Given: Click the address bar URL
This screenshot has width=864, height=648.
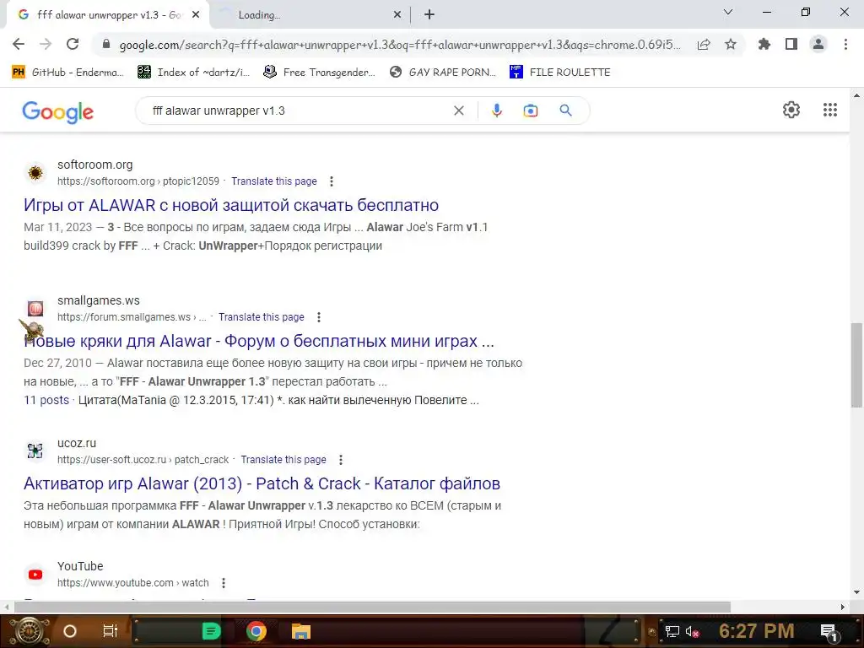Looking at the screenshot, I should 400,45.
